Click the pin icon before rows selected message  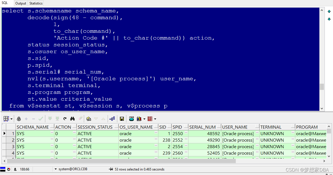click(x=111, y=169)
